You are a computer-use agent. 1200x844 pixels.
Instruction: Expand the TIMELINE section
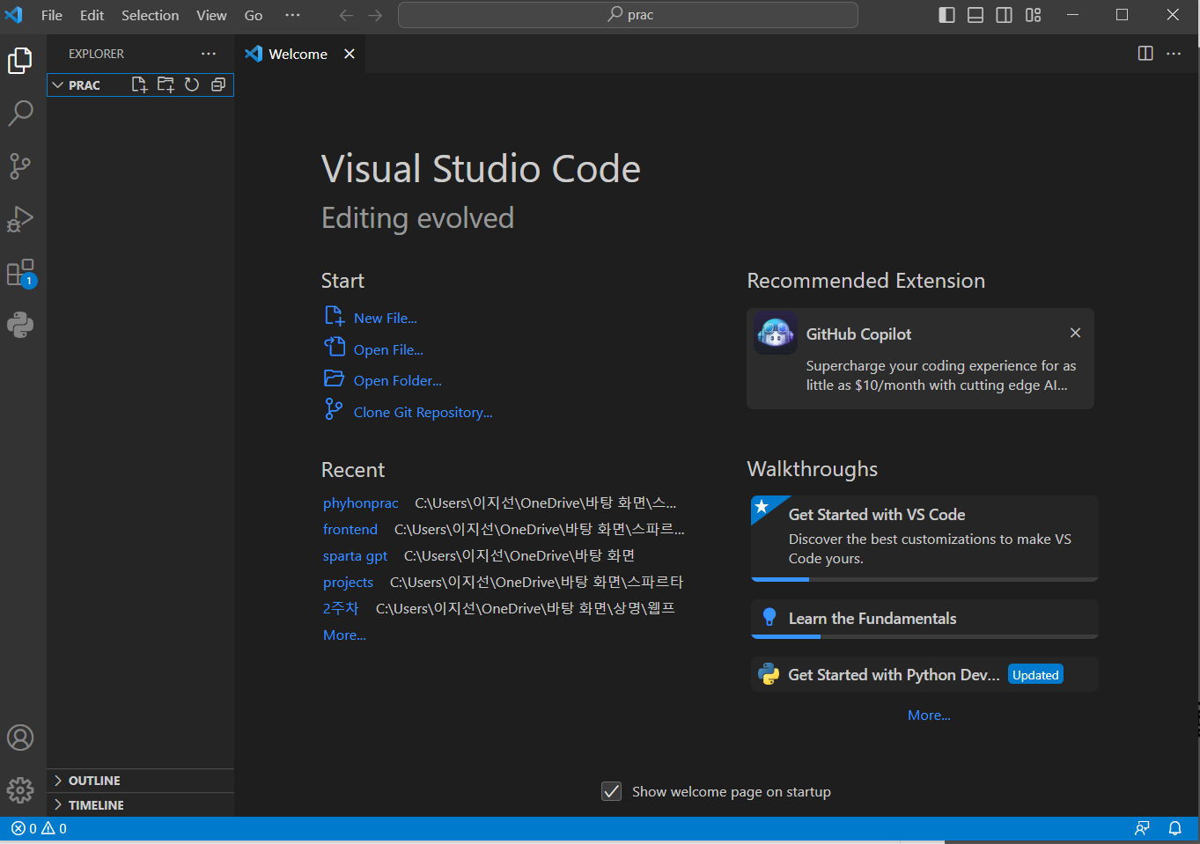tap(141, 805)
